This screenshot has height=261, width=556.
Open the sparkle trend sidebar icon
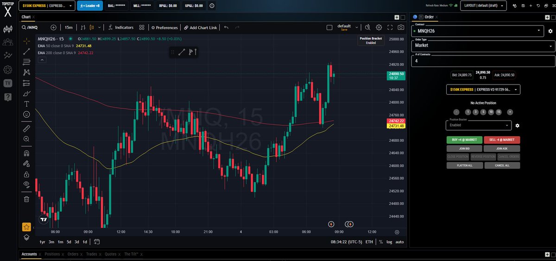click(7, 56)
